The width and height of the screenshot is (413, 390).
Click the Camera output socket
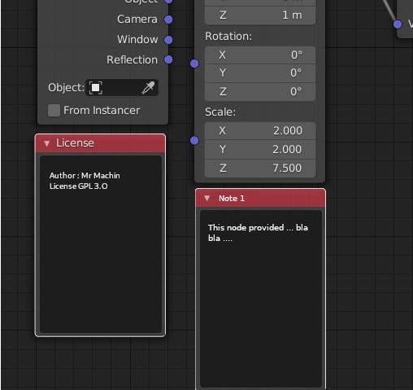[168, 20]
